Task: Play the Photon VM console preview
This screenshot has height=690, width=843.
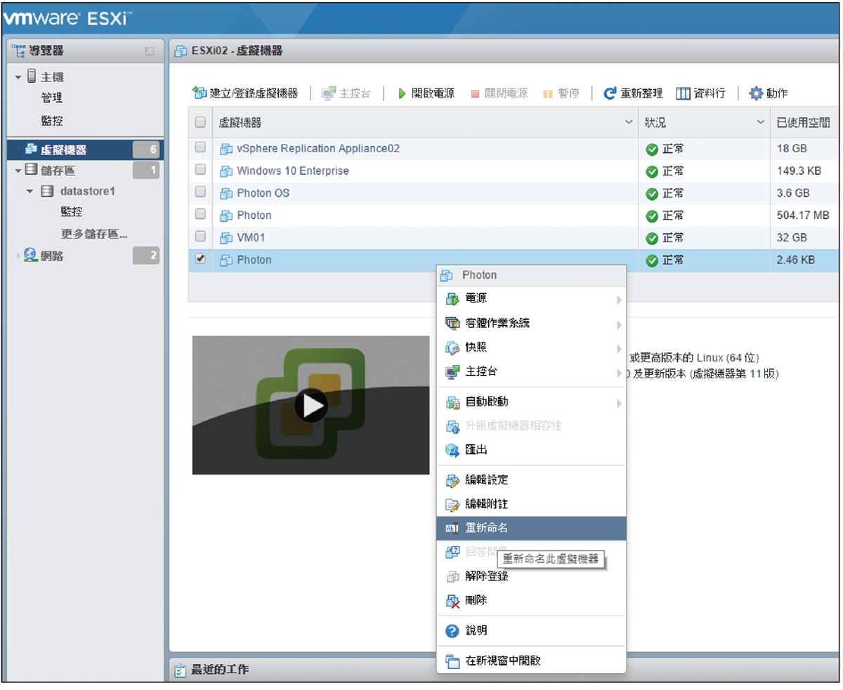Action: click(x=311, y=405)
